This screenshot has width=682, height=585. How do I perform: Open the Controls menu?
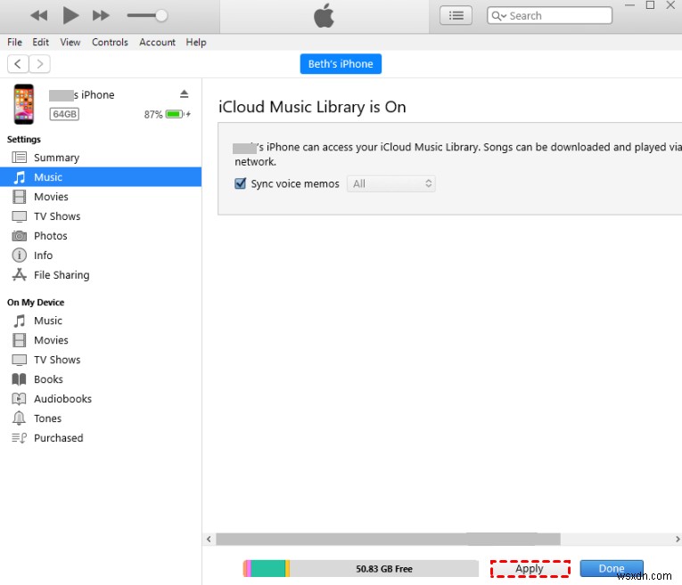point(110,42)
